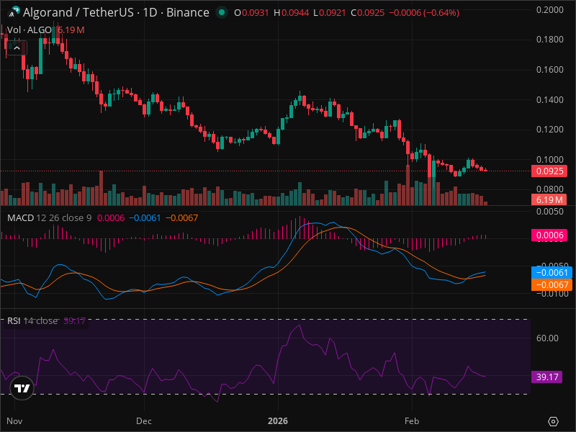Click the volume label 6.19 M on axis
Screen dimensions: 576x432
pos(549,199)
